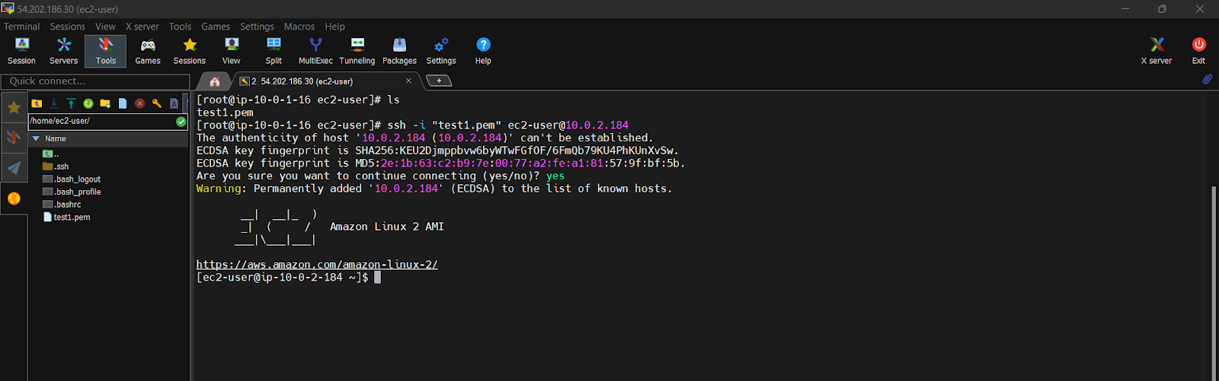Go to parent folder in SFTP toolbar
The width and height of the screenshot is (1219, 381).
tap(37, 103)
